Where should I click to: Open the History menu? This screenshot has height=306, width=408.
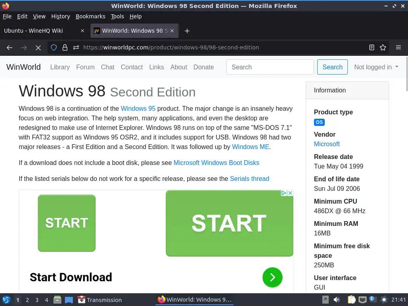[61, 16]
